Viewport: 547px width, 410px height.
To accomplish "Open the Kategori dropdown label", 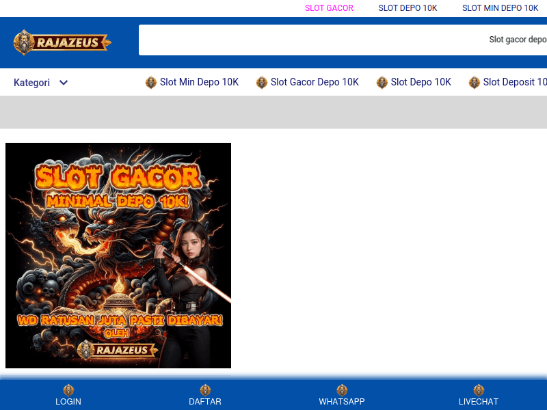I will 31,83.
